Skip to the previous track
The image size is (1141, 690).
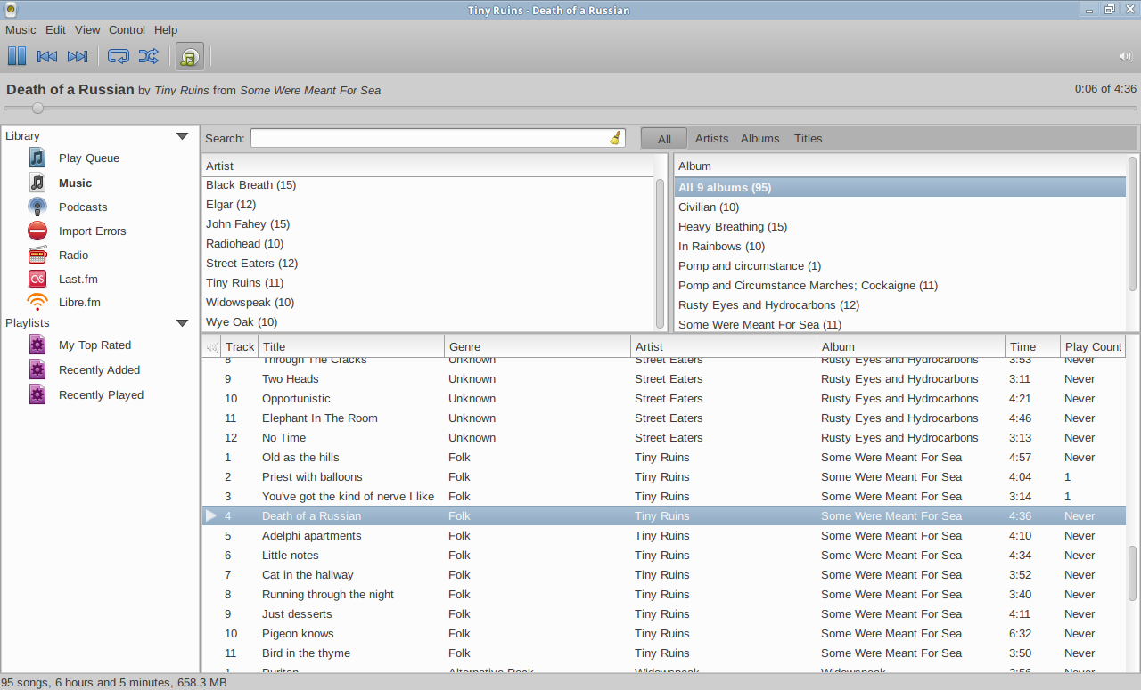(x=47, y=56)
